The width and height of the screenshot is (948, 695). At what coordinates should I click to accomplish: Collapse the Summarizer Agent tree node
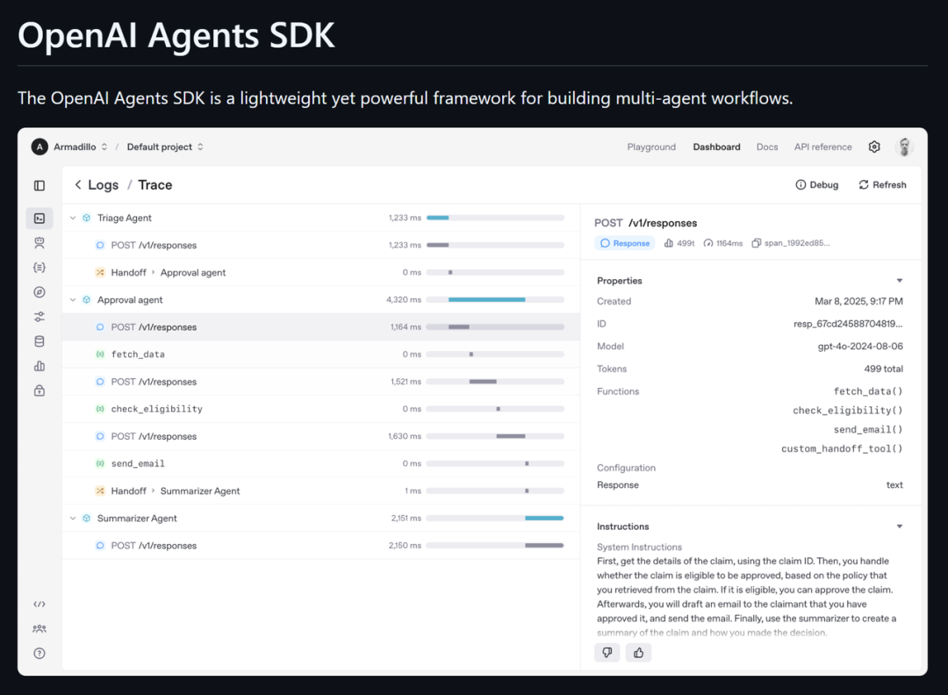(73, 518)
